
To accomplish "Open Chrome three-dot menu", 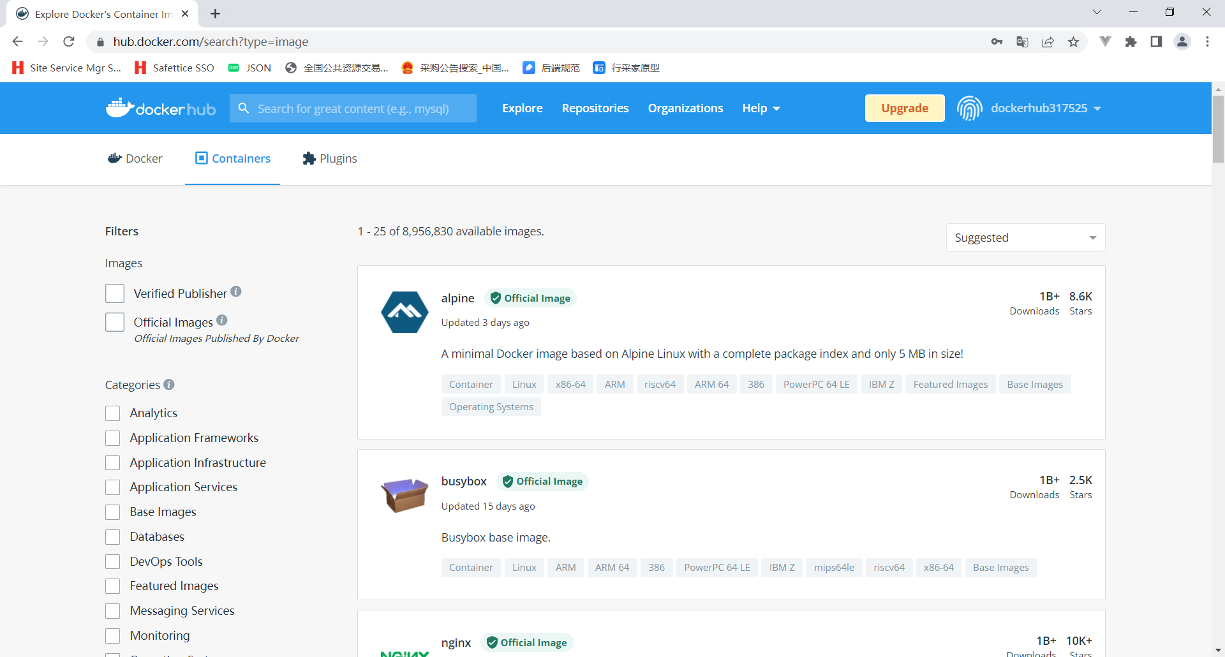I will 1207,41.
